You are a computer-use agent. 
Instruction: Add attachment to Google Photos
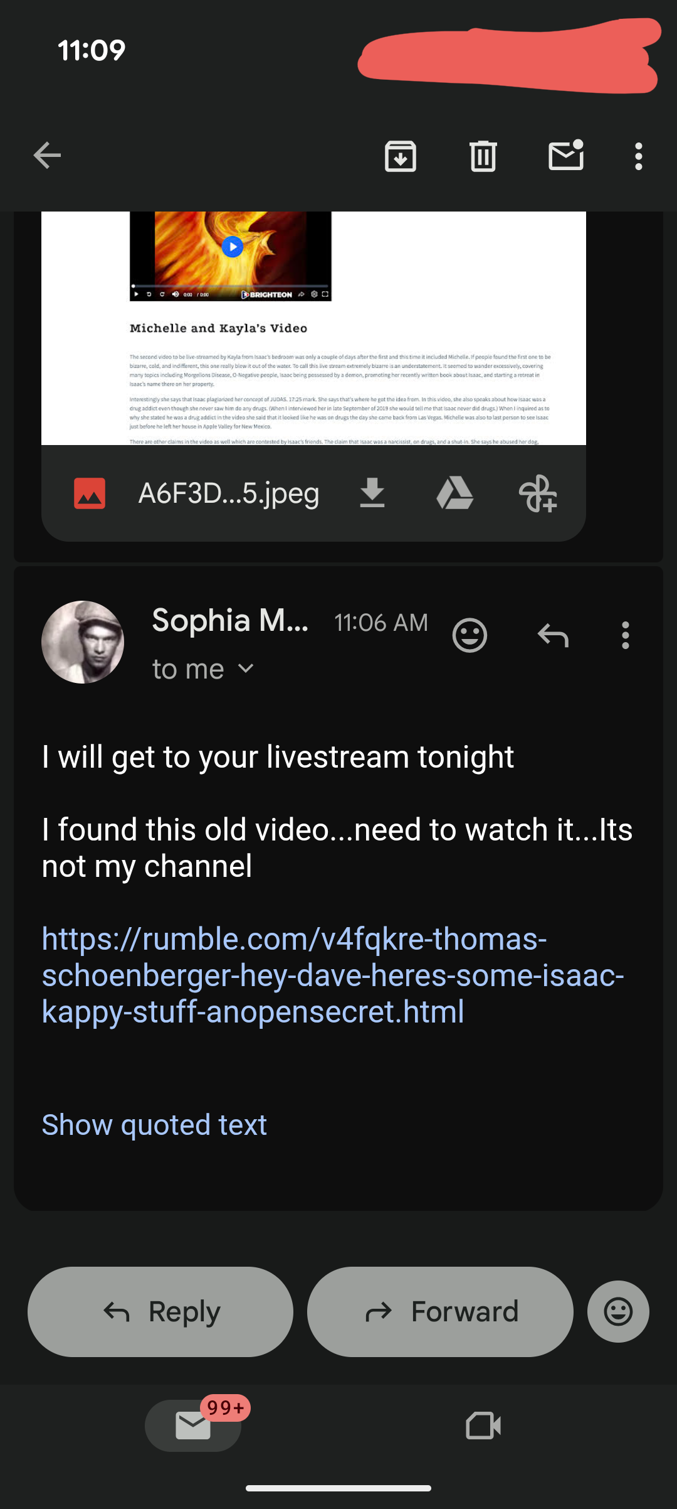coord(538,493)
